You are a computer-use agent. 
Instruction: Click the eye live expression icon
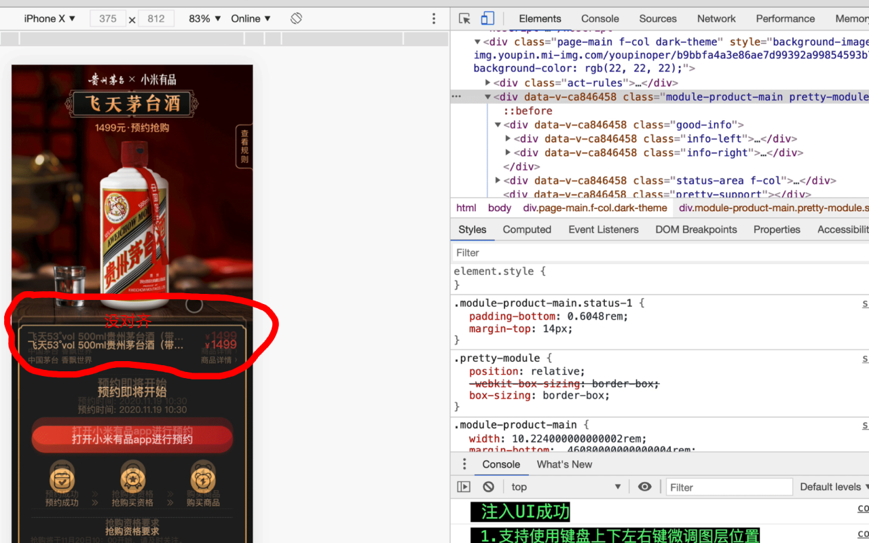tap(644, 487)
